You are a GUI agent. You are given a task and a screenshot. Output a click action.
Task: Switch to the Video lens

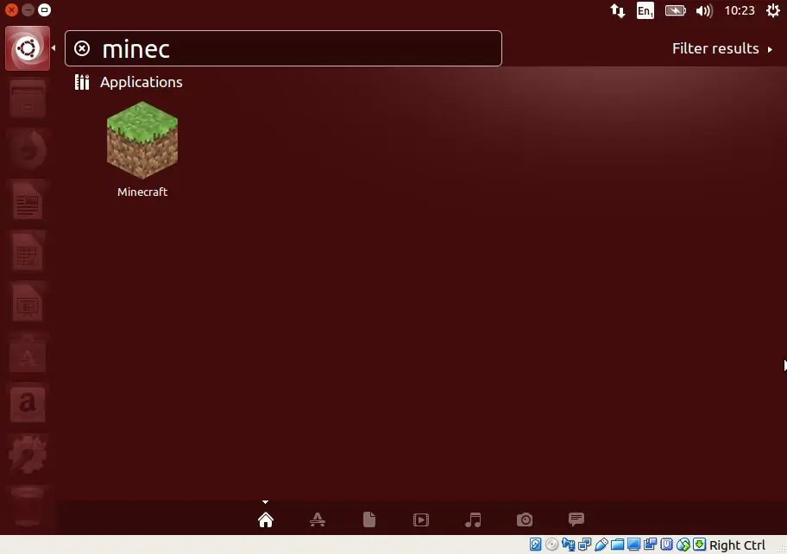(421, 519)
